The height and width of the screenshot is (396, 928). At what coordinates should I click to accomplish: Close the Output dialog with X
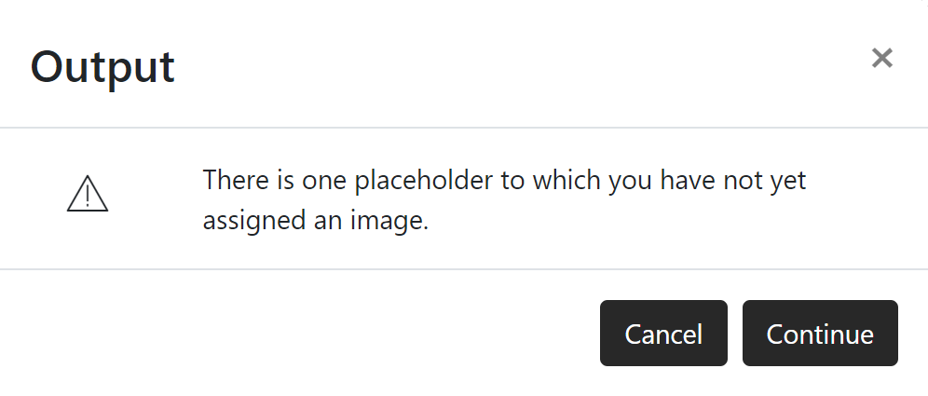tap(881, 59)
